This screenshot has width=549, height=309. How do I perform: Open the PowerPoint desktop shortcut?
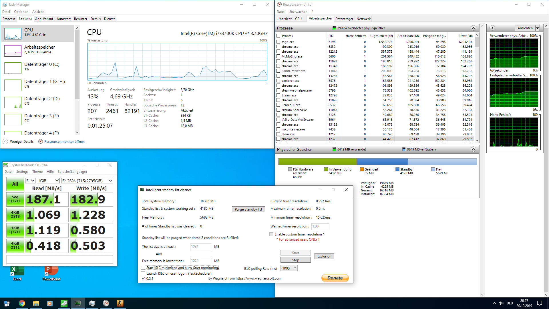51,273
